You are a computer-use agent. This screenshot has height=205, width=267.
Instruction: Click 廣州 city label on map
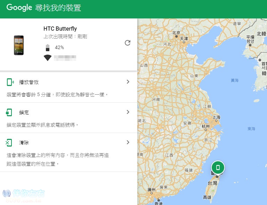coord(152,190)
